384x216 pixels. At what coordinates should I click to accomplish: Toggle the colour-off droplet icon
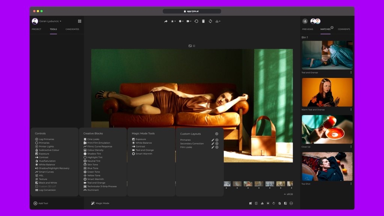click(x=279, y=203)
